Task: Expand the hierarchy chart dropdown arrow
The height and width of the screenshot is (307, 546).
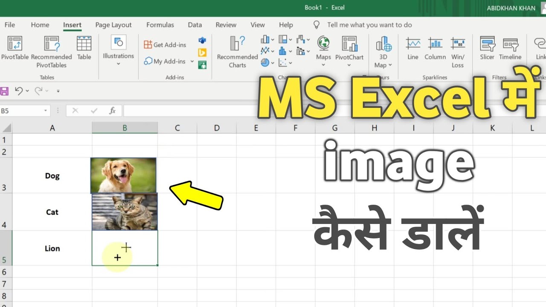Action: click(x=291, y=40)
